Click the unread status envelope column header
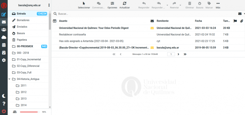245x115 pixels. 152,21
